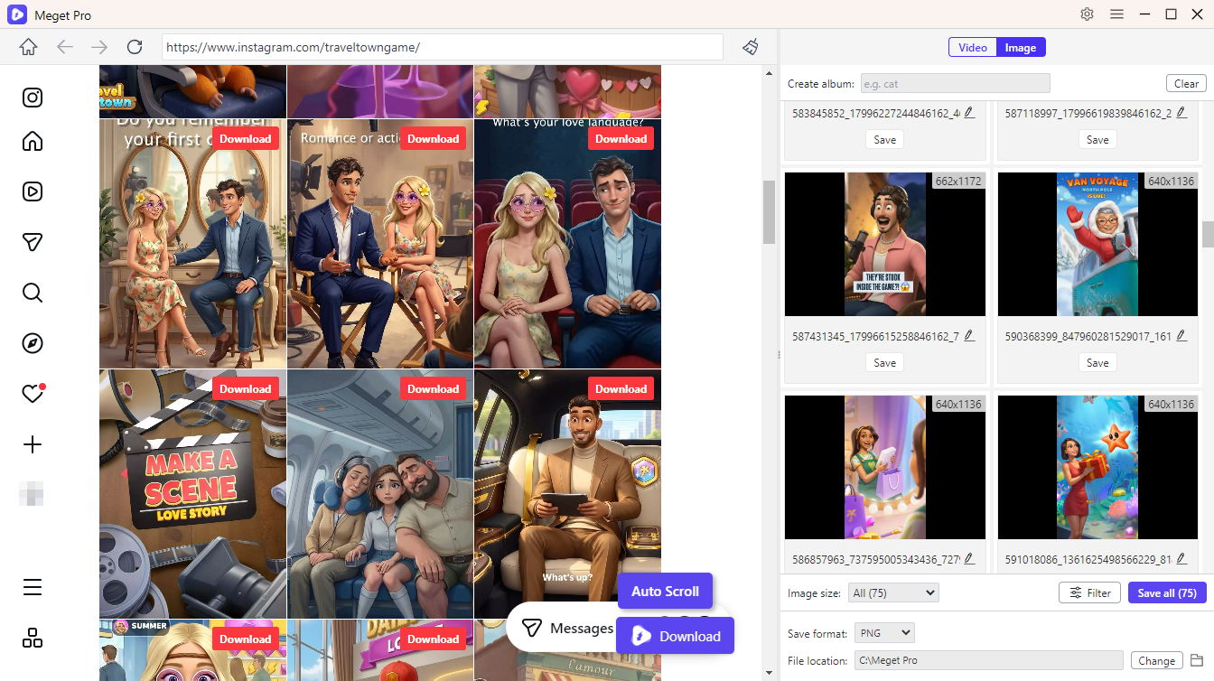Click the Auto Scroll button

coord(665,592)
